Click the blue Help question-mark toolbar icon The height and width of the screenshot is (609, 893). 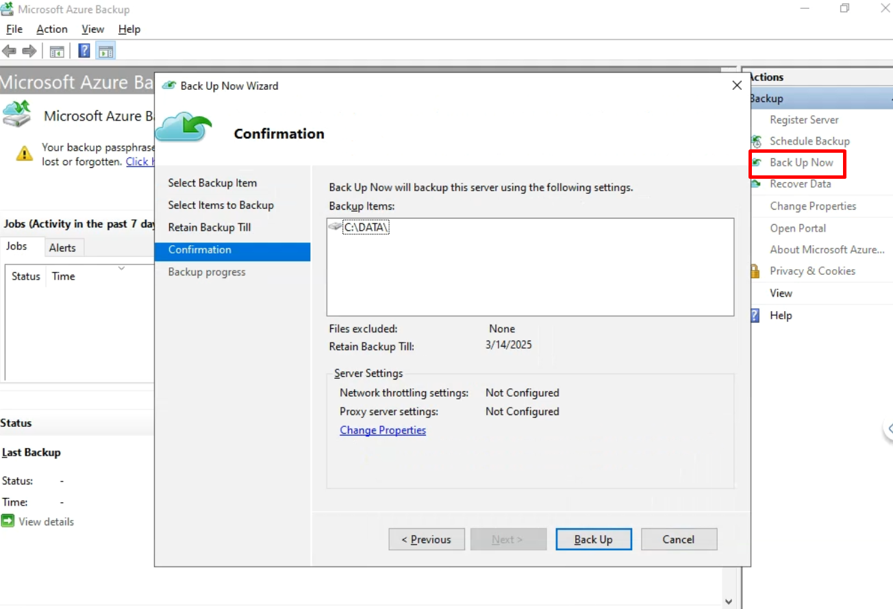point(84,51)
